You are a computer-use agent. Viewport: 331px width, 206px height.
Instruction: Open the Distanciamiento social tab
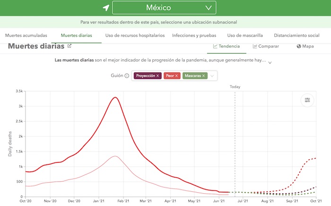[296, 36]
